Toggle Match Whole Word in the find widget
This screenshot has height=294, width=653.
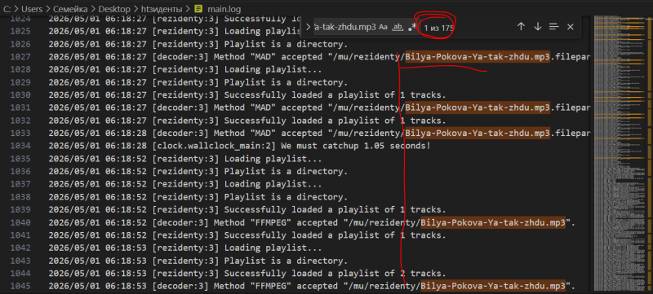tap(398, 27)
